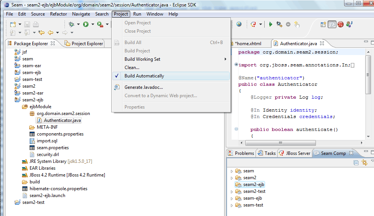Click the Link with Editor arrows icon
The image size is (374, 216).
point(365,162)
